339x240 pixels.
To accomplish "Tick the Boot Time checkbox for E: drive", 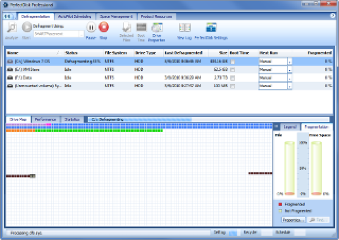I will 233,70.
